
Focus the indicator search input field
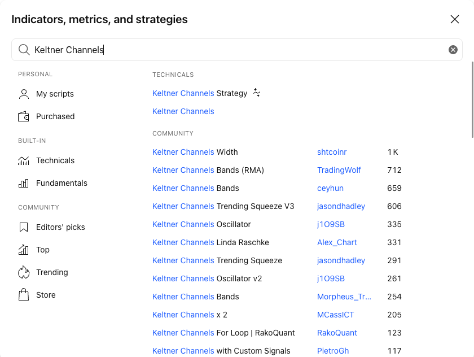237,50
